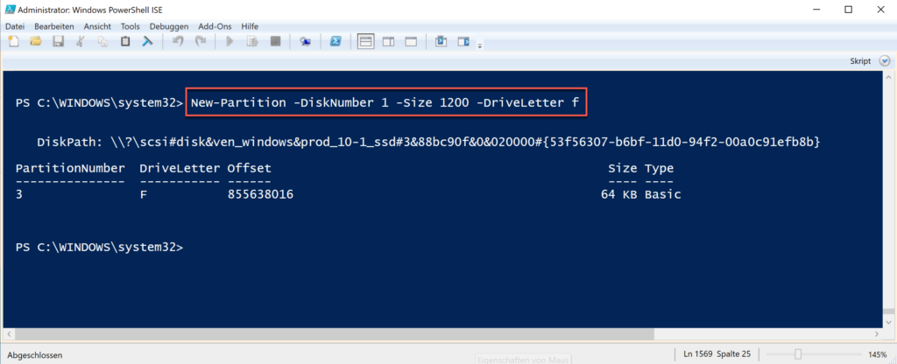Open the Datei menu
This screenshot has width=897, height=364.
pyautogui.click(x=15, y=26)
